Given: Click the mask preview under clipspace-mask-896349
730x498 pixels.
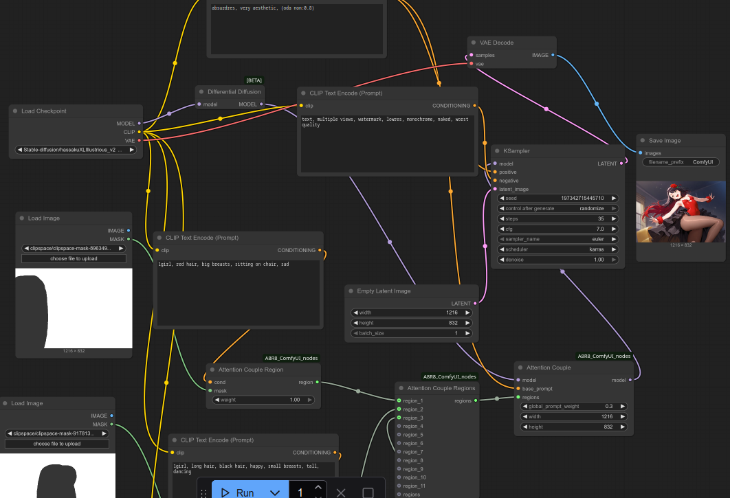Looking at the screenshot, I should 74,308.
